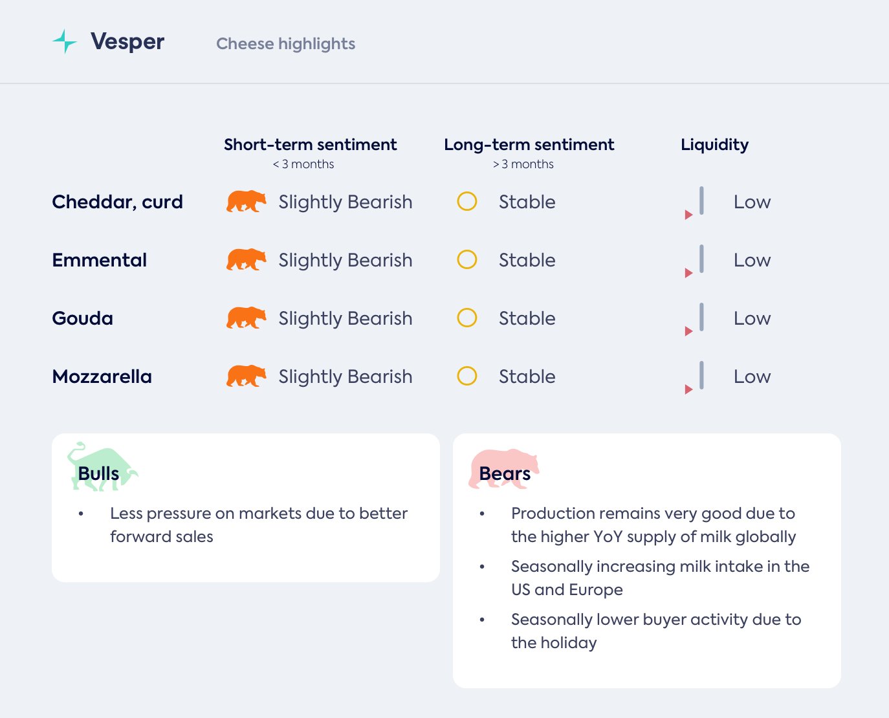Click the green bull icon in Bulls card
Image resolution: width=889 pixels, height=718 pixels.
[x=102, y=467]
